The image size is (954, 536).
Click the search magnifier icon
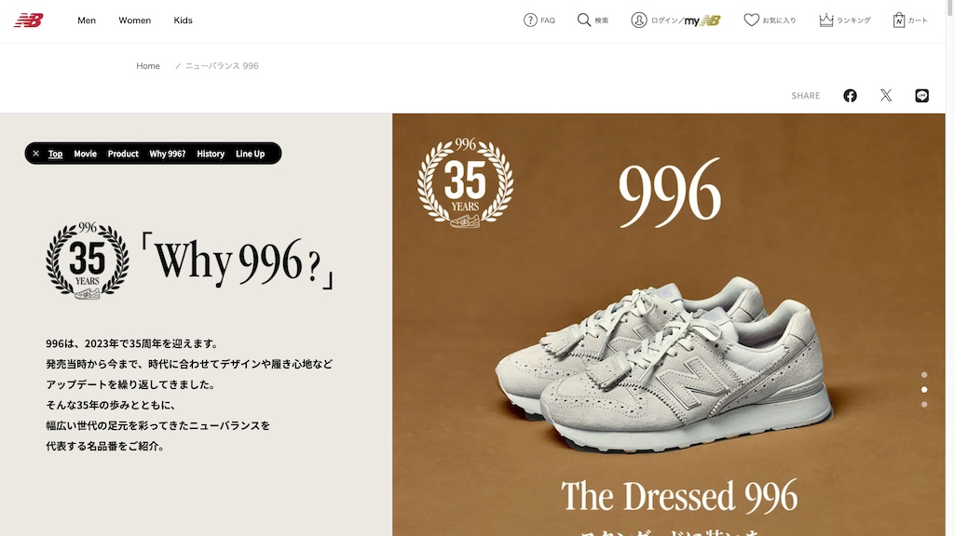583,20
